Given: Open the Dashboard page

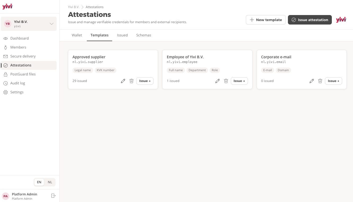Looking at the screenshot, I should click(29, 38).
